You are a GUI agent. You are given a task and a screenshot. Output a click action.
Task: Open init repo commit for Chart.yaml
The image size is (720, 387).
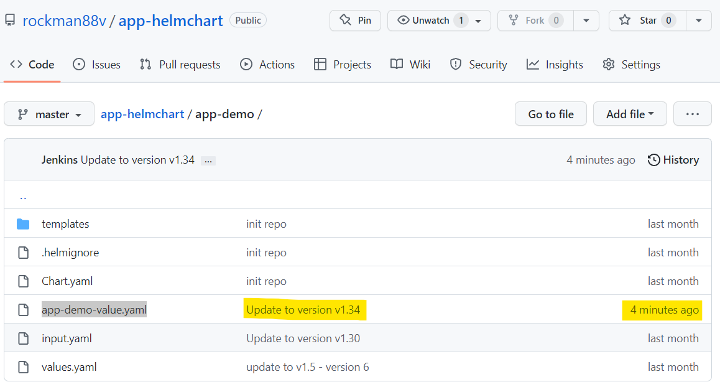pos(266,281)
